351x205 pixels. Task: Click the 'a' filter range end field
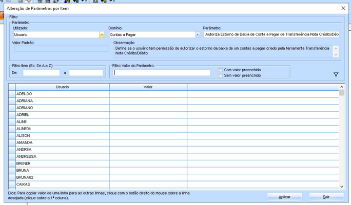[86, 73]
